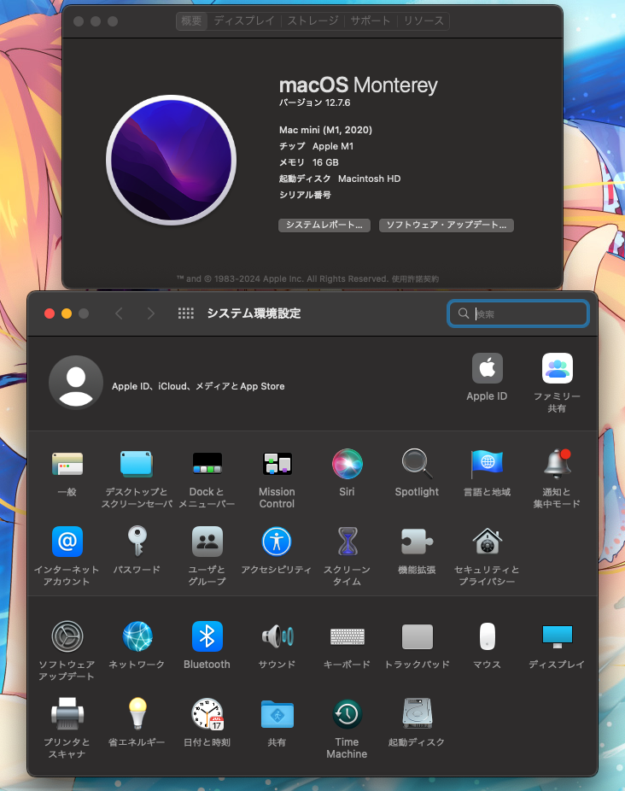This screenshot has width=625, height=791.
Task: Switch to the ストレージ tab
Action: (312, 21)
